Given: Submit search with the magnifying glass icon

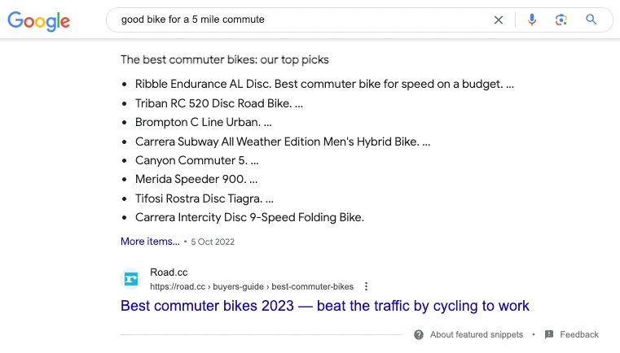Looking at the screenshot, I should point(591,20).
